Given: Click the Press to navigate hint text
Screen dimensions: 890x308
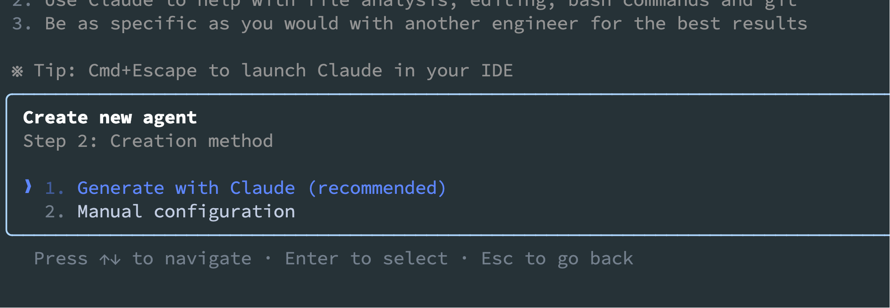Looking at the screenshot, I should point(143,259).
